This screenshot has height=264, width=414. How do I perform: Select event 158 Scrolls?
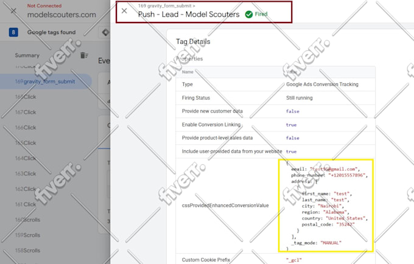point(27,250)
